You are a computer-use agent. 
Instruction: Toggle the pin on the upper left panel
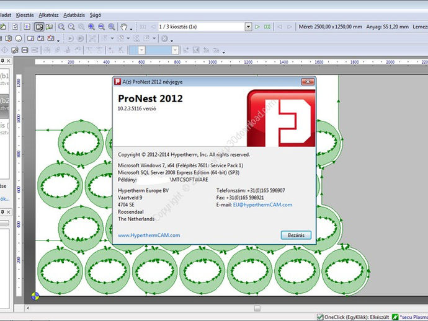pos(2,61)
